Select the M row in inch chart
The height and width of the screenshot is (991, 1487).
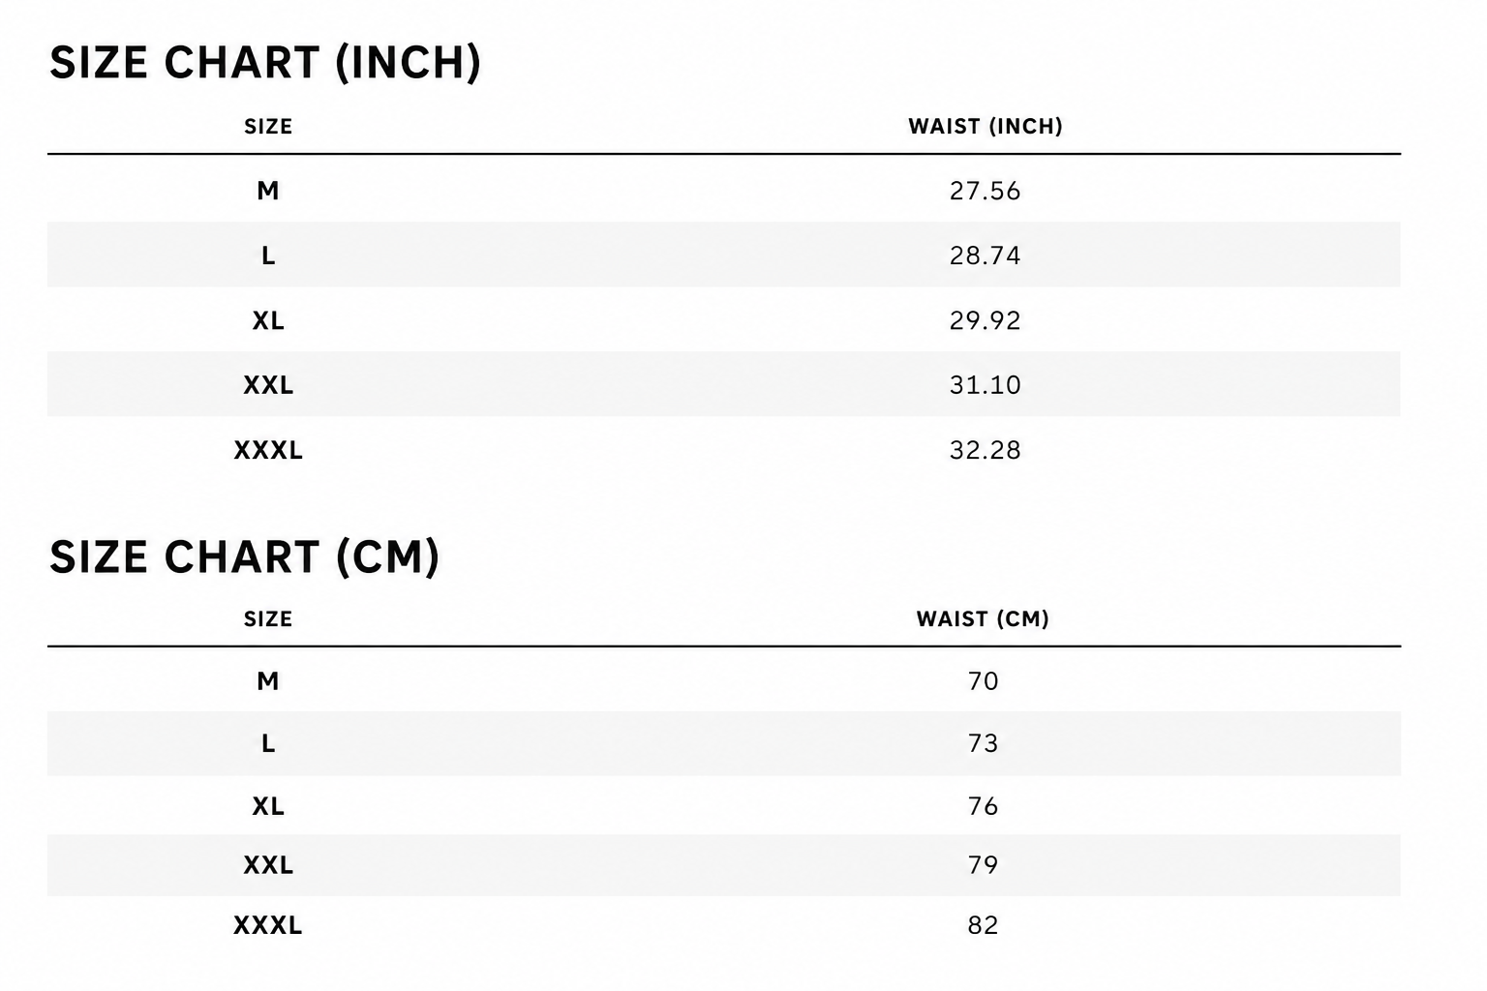[x=723, y=190]
